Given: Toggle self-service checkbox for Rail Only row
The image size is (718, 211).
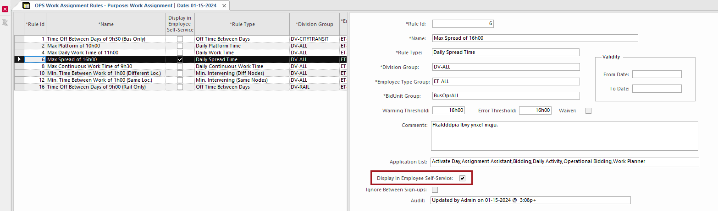Looking at the screenshot, I should [180, 87].
